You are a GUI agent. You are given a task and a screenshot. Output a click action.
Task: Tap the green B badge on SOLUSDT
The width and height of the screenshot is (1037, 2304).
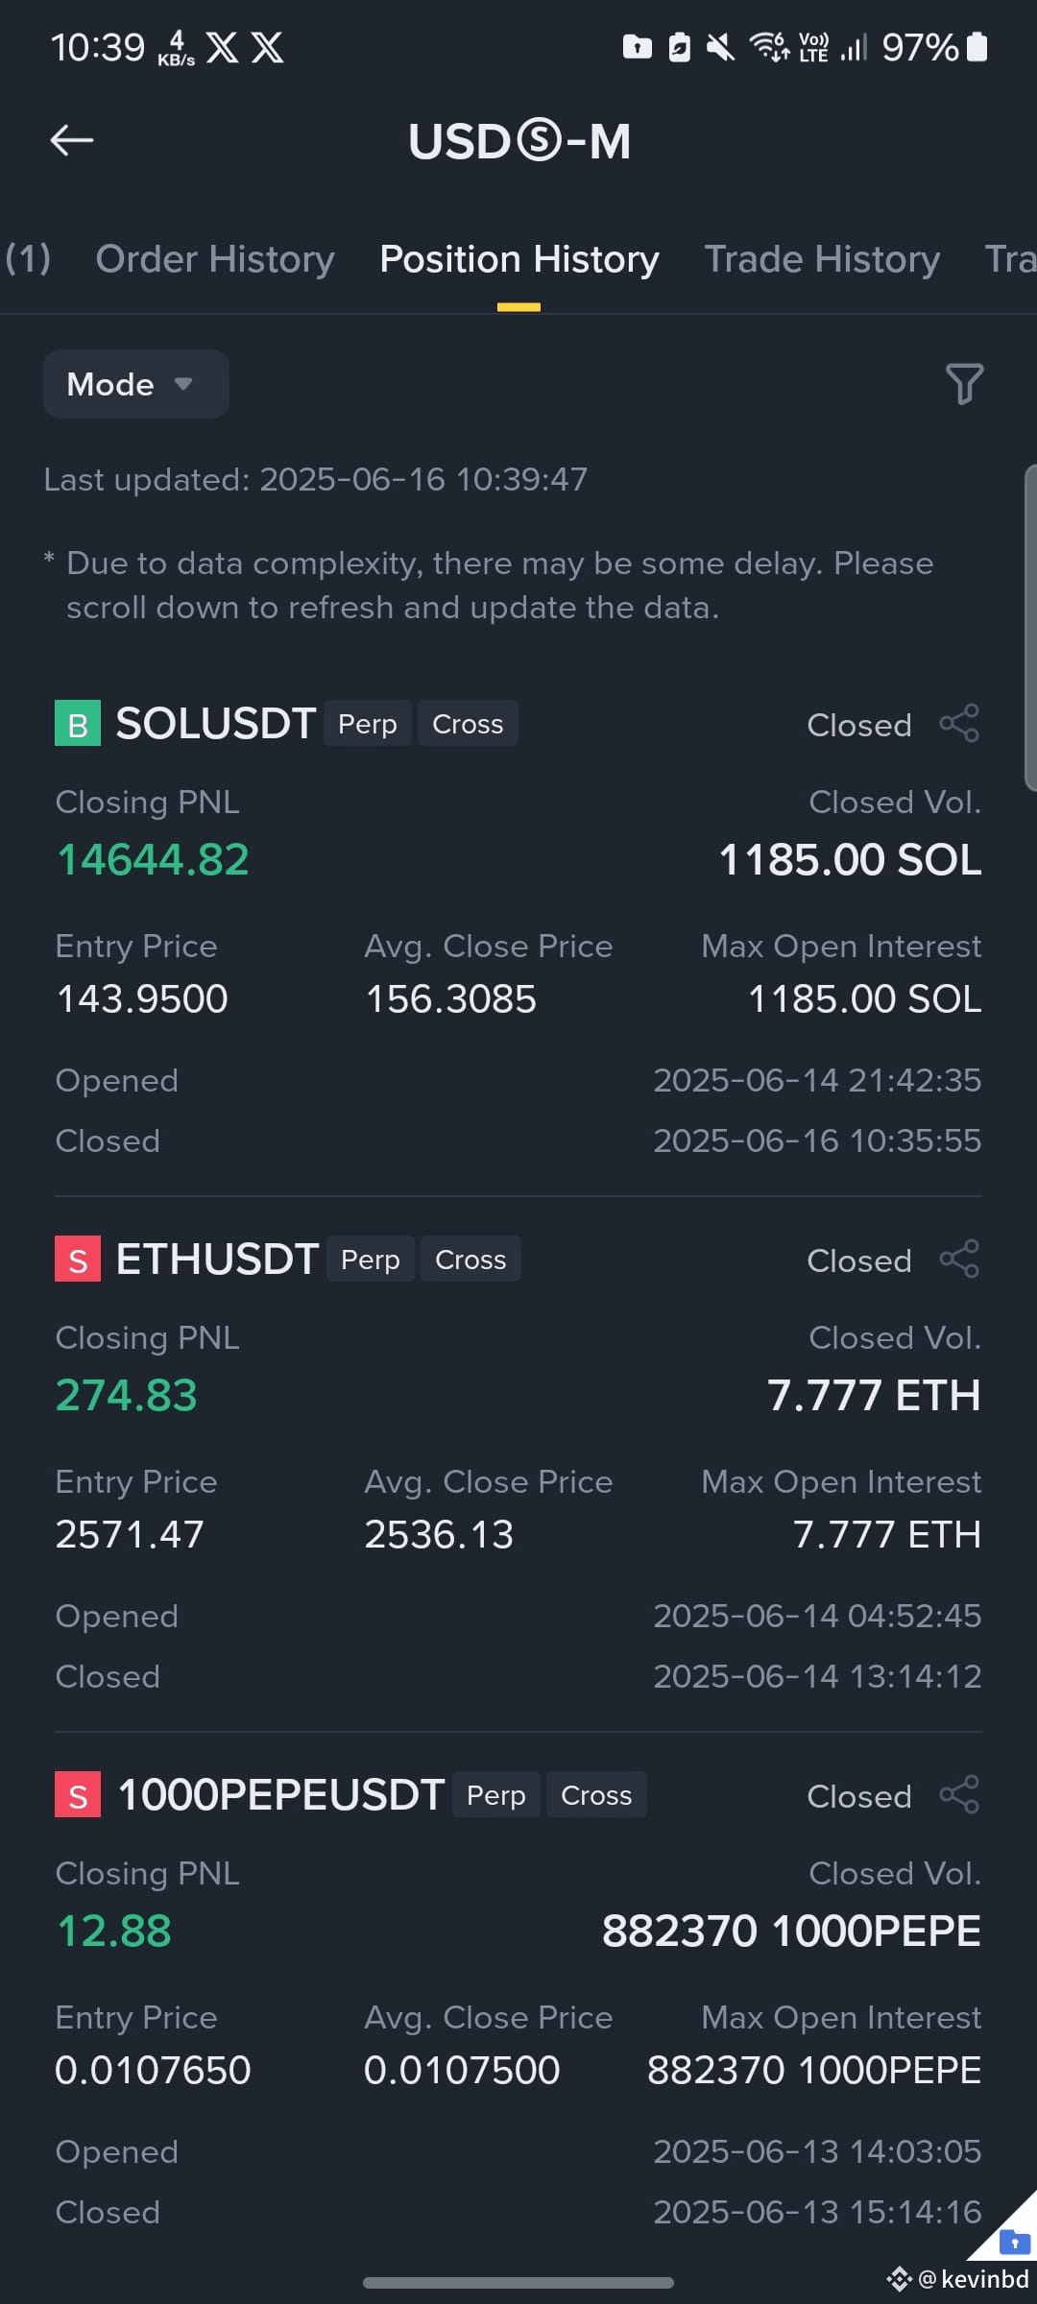click(x=78, y=724)
